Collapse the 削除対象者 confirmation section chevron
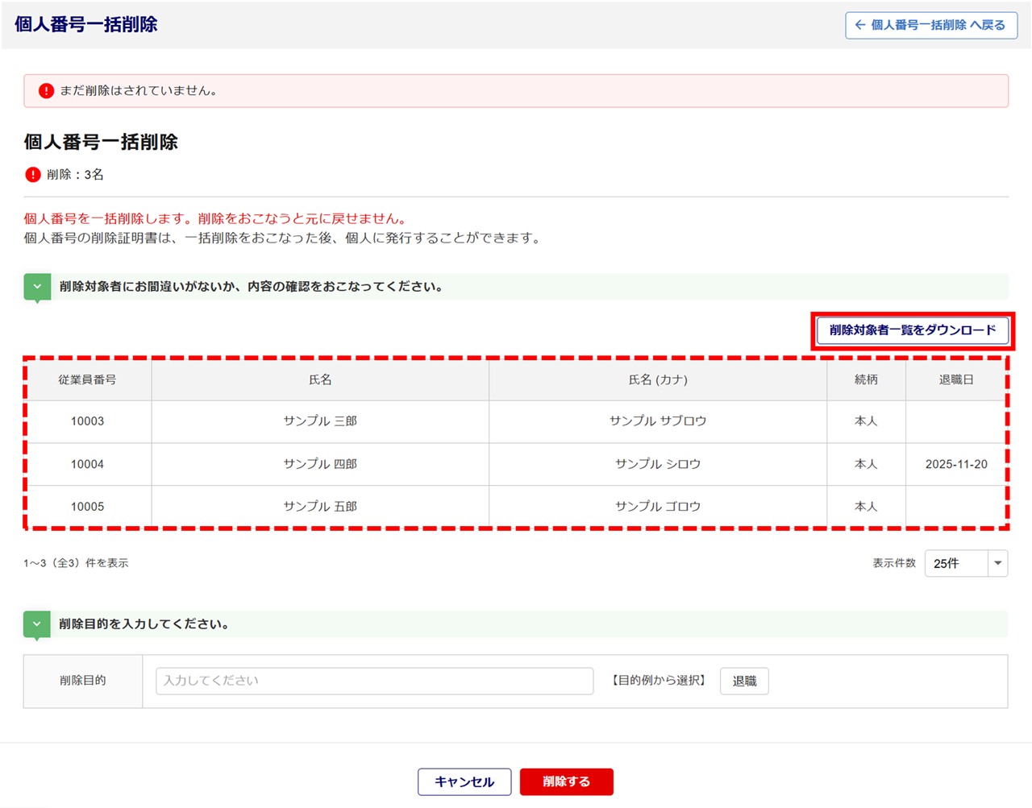Viewport: 1032px width, 808px height. [x=37, y=287]
